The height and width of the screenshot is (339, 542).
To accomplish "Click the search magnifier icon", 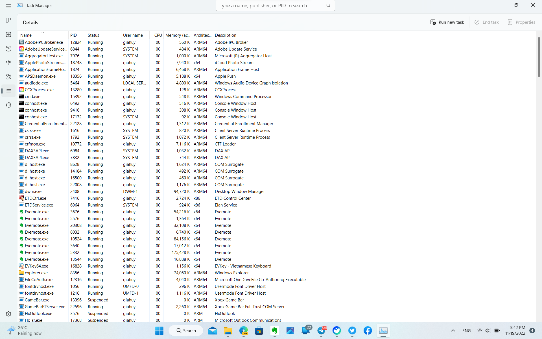I will pyautogui.click(x=328, y=6).
